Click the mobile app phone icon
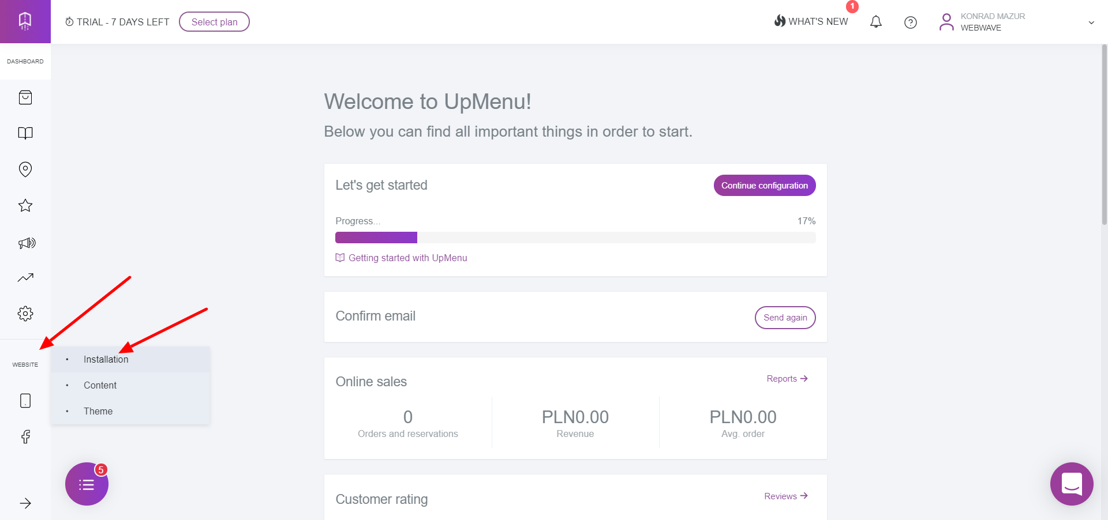 tap(25, 401)
